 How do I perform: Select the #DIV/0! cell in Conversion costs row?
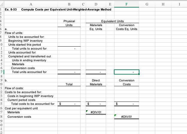126,117
